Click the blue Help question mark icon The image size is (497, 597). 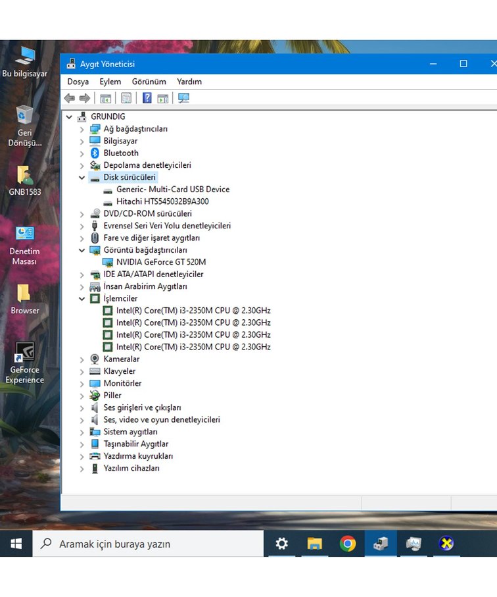pos(147,98)
